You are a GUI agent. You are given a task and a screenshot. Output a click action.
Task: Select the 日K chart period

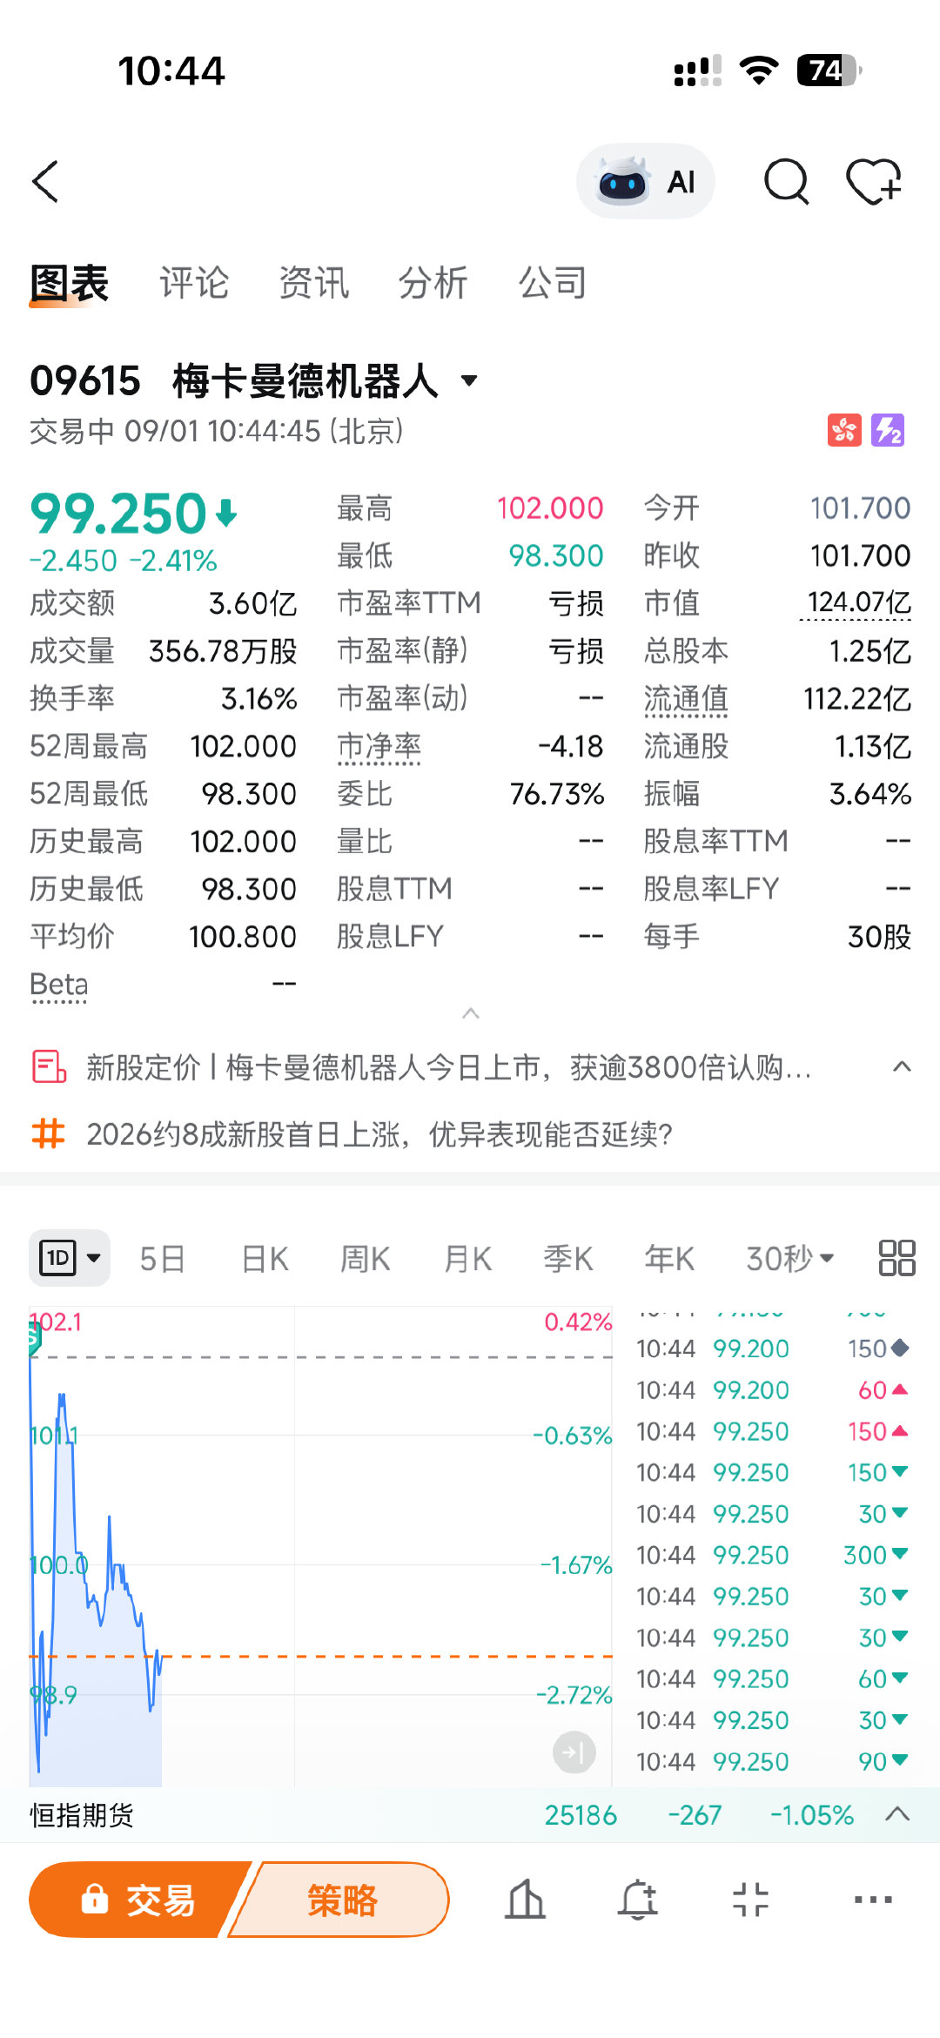point(265,1259)
